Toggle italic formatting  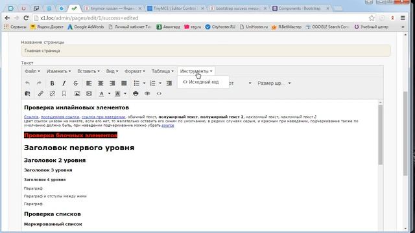[64, 83]
